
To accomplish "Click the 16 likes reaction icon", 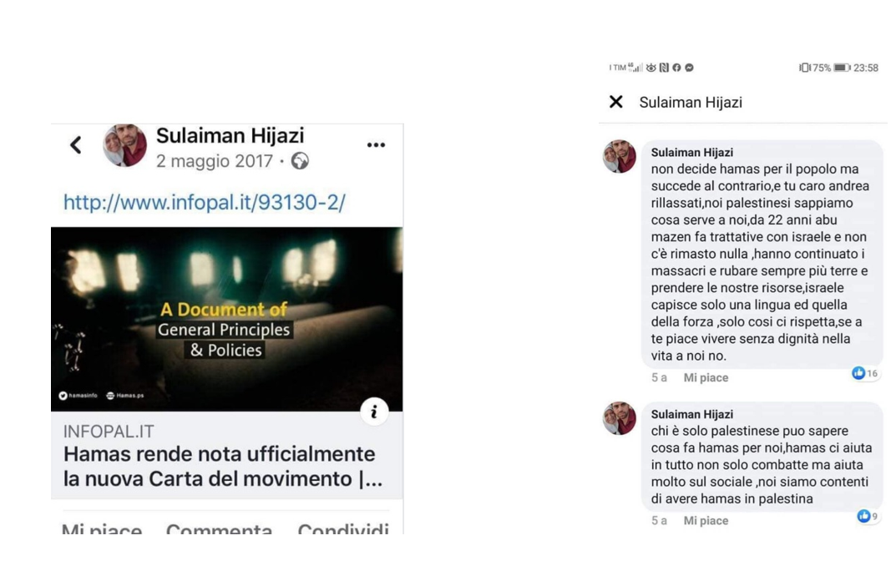I will [x=858, y=373].
